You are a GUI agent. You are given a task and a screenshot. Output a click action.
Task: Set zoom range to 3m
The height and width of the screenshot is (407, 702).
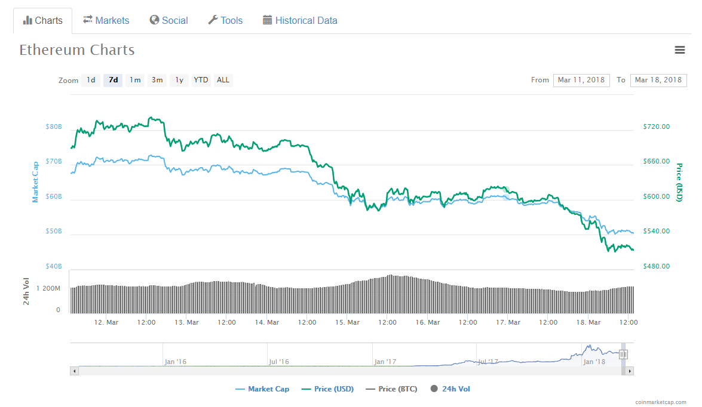coord(157,80)
